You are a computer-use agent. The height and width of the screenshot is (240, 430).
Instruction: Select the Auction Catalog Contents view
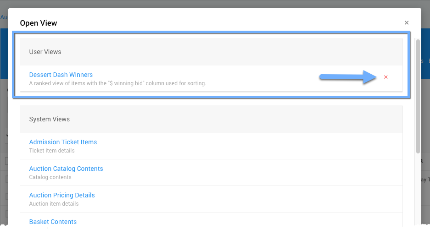[x=66, y=169]
